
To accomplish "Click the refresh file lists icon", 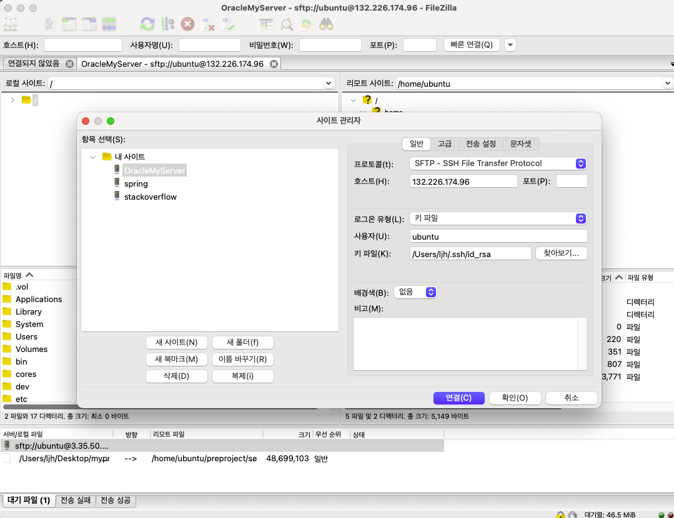I will pyautogui.click(x=147, y=24).
